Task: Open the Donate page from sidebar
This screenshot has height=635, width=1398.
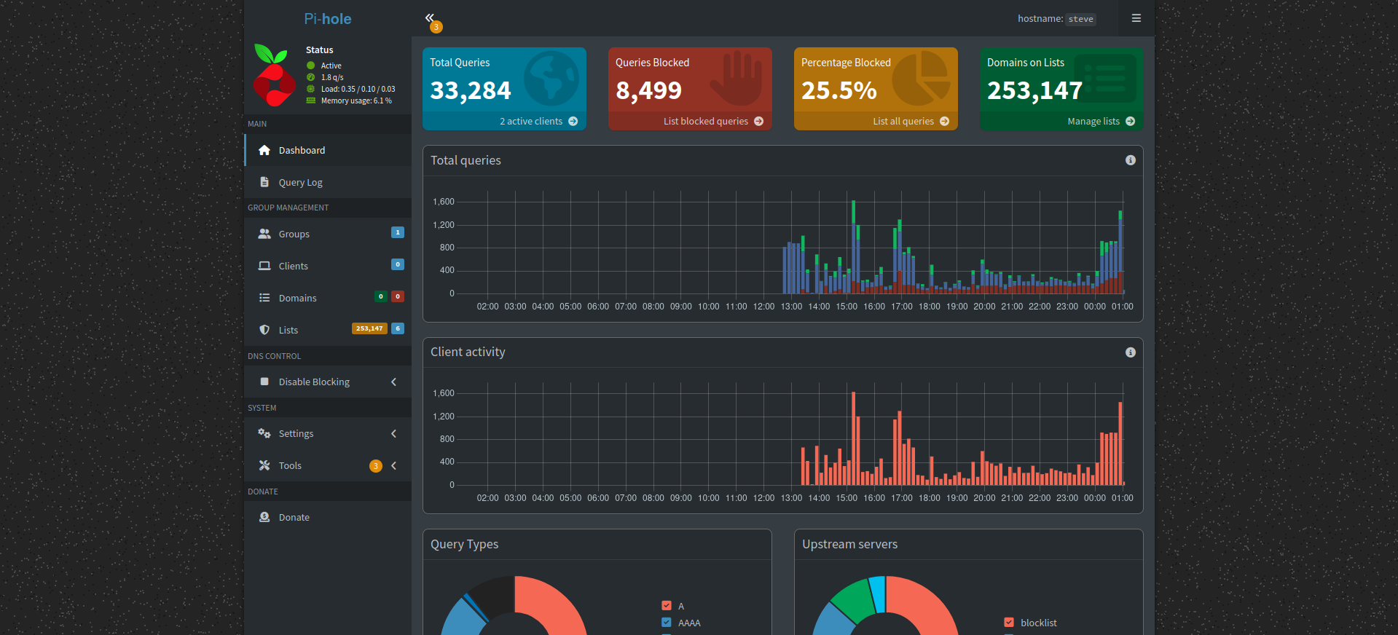Action: (328, 517)
